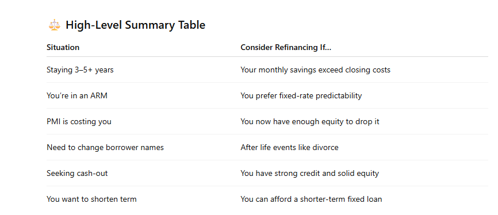Click You have strong credit and solid equity

coord(309,173)
